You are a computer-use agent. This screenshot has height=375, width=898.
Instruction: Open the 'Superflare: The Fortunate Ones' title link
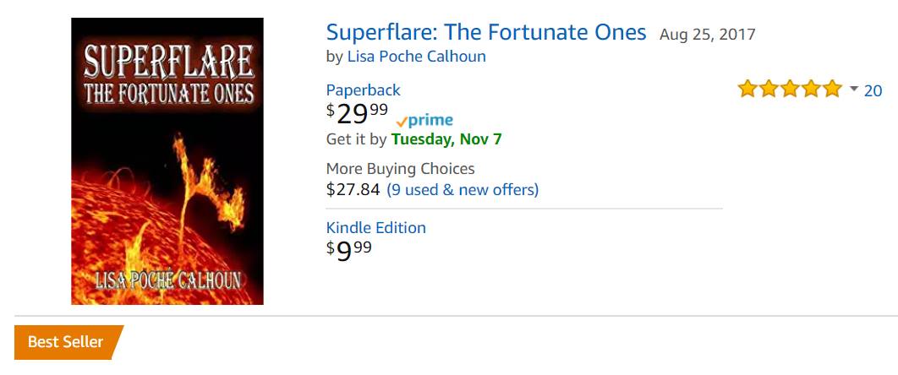[485, 33]
